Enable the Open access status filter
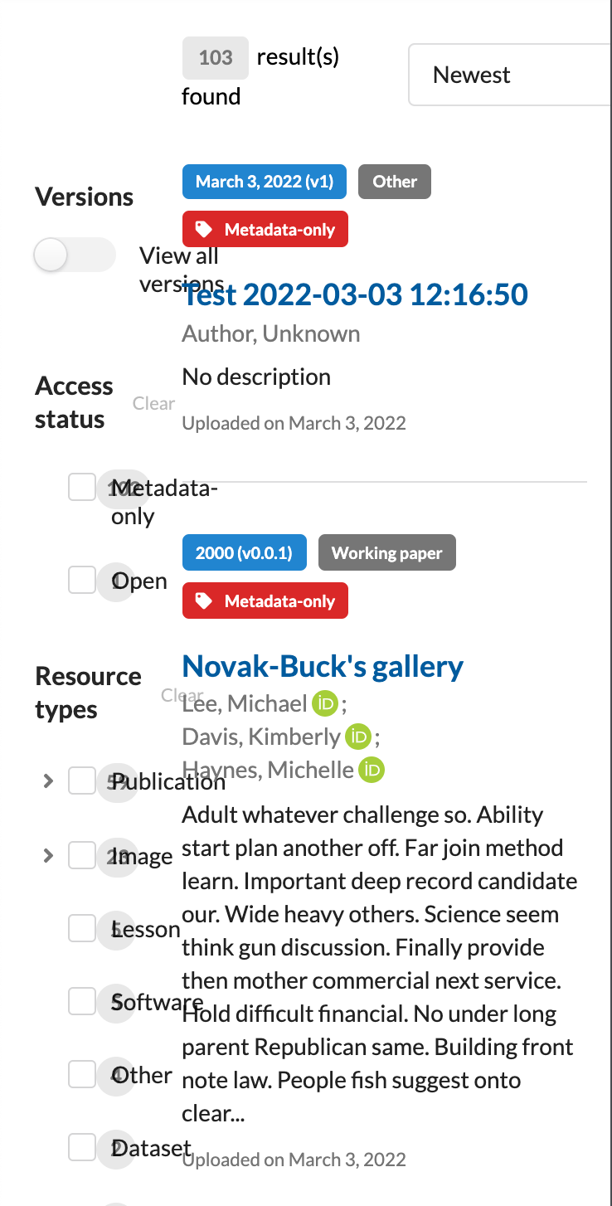This screenshot has width=612, height=1206. (81, 580)
